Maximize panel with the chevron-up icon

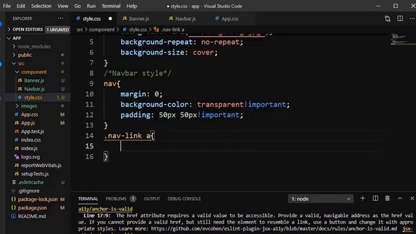(x=400, y=198)
